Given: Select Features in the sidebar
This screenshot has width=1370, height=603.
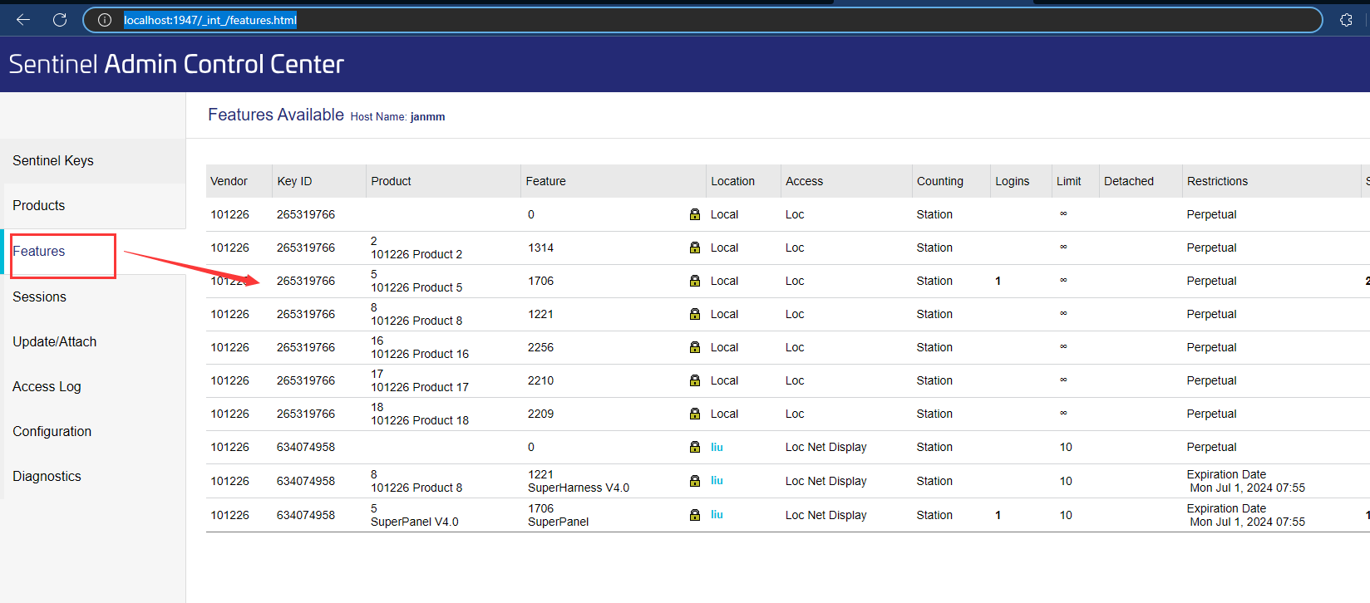Looking at the screenshot, I should pos(39,252).
